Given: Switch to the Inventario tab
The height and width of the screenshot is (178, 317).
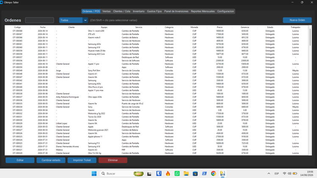Looking at the screenshot, I should [139, 11].
